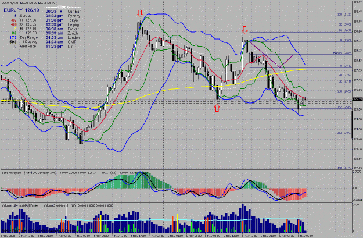Image resolution: width=363 pixels, height=238 pixels.
Task: Click the Alert Price label
Action: point(28,47)
